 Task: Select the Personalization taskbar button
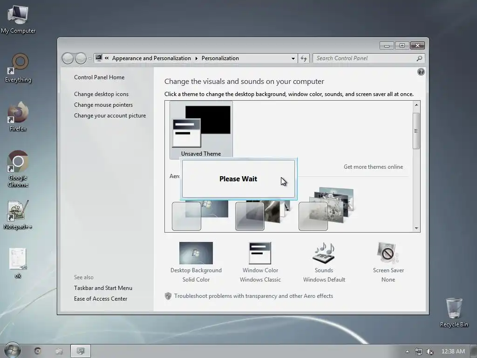(x=81, y=351)
